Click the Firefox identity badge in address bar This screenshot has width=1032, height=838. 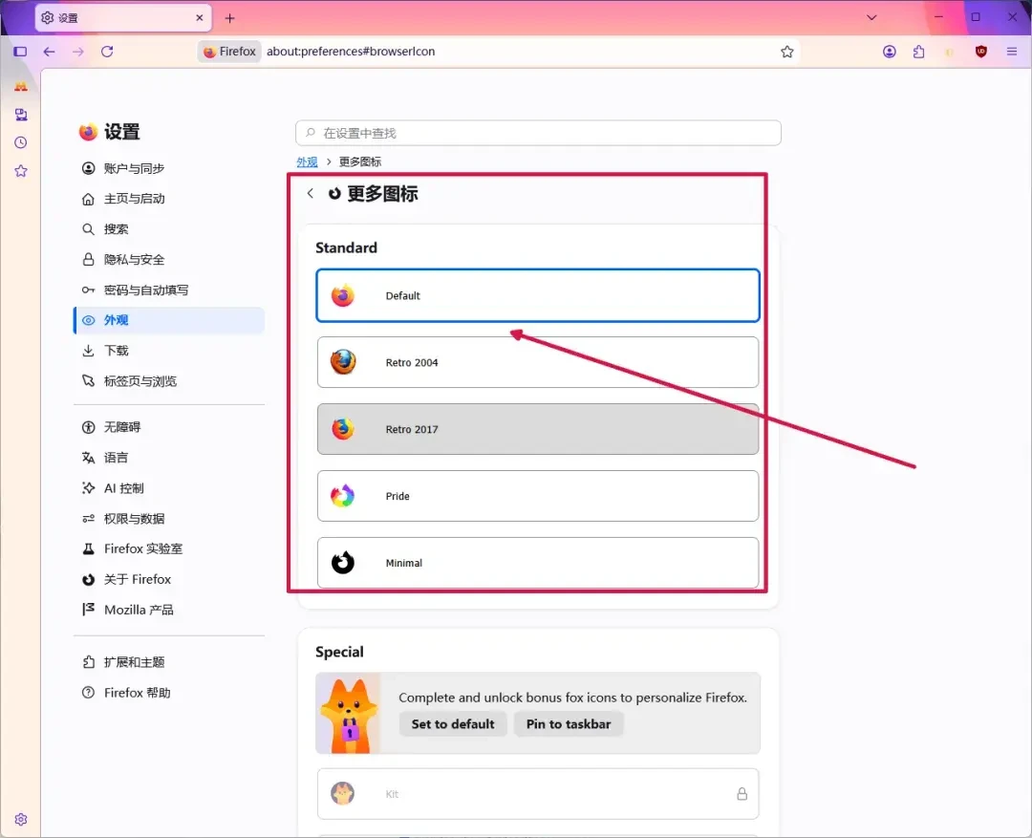(x=229, y=52)
